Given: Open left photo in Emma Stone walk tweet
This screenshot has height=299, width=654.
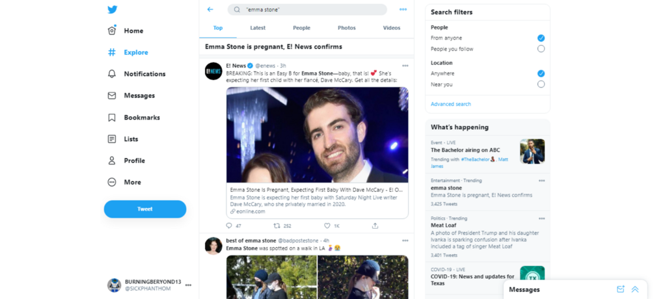Looking at the screenshot, I should coord(271,277).
